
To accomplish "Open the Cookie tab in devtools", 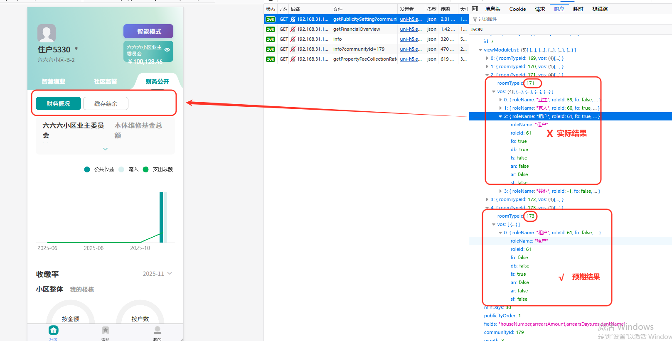I will [517, 9].
